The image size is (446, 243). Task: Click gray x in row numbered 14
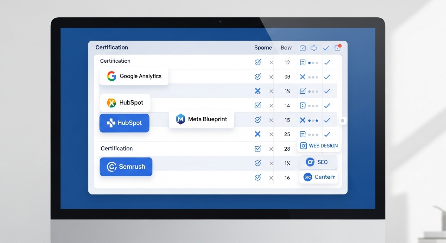click(271, 106)
